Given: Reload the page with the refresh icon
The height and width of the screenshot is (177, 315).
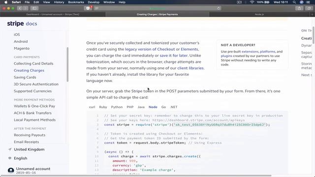Looking at the screenshot, I should coord(219,8).
